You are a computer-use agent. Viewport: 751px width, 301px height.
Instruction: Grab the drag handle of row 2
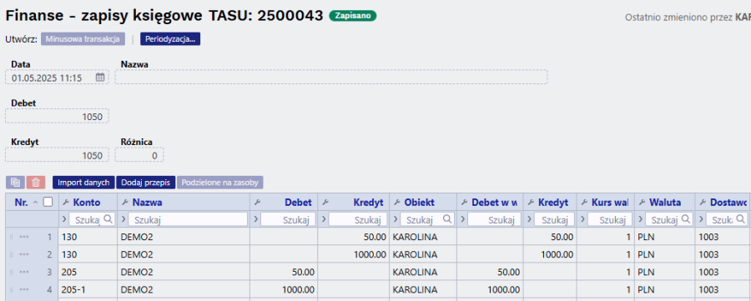pos(11,254)
